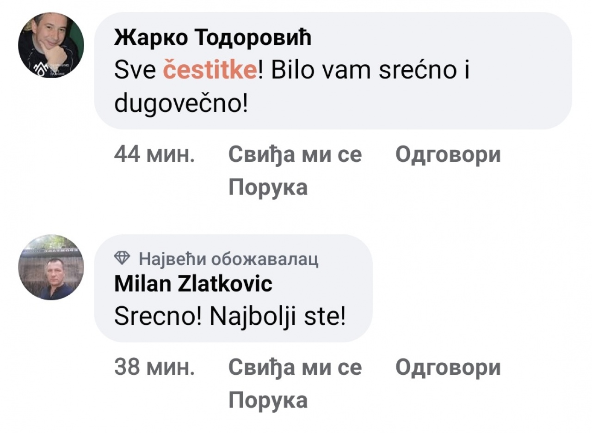
Task: Click the 'Najbolji ste!' text in Milan's comment
Action: 278,317
